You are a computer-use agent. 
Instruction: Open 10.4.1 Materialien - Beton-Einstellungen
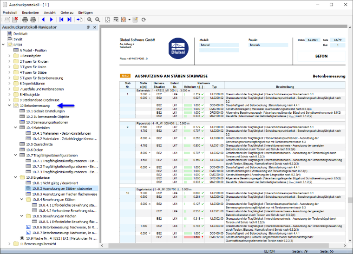click(x=61, y=133)
